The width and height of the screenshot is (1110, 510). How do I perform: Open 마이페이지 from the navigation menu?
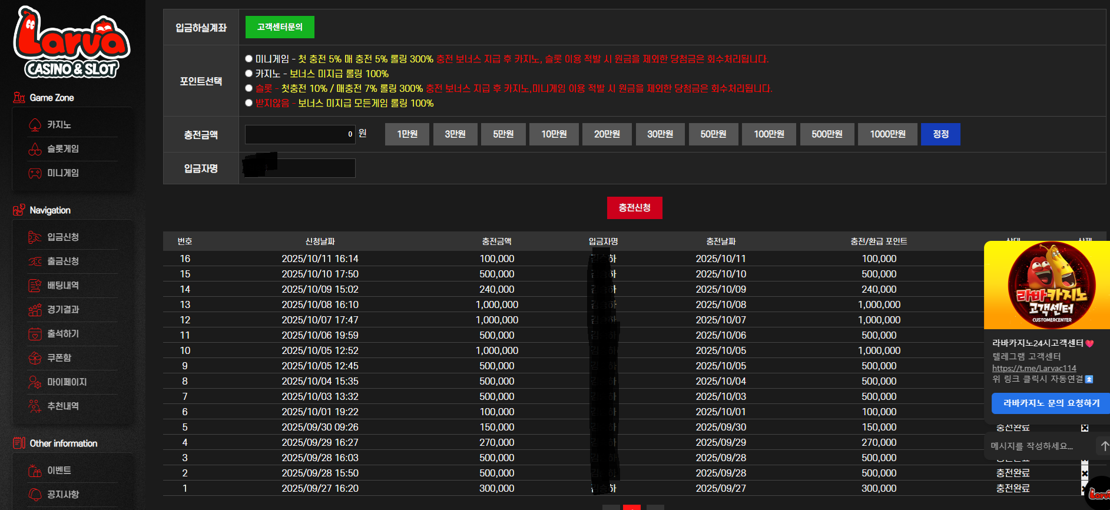click(67, 382)
